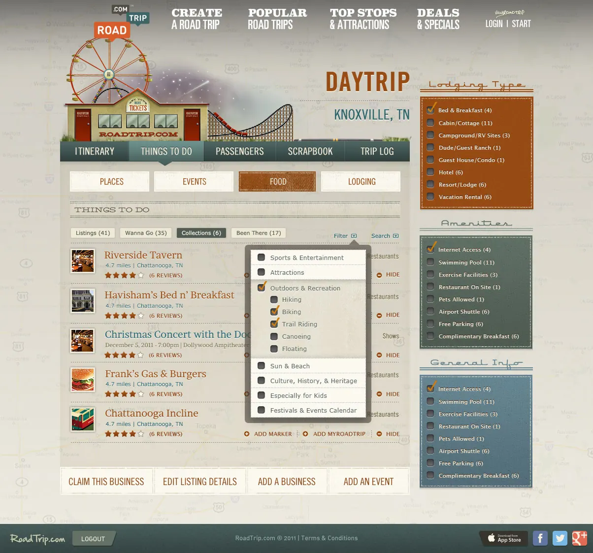Click the RoadTrip.com logo sign
The height and width of the screenshot is (553, 593).
121,23
